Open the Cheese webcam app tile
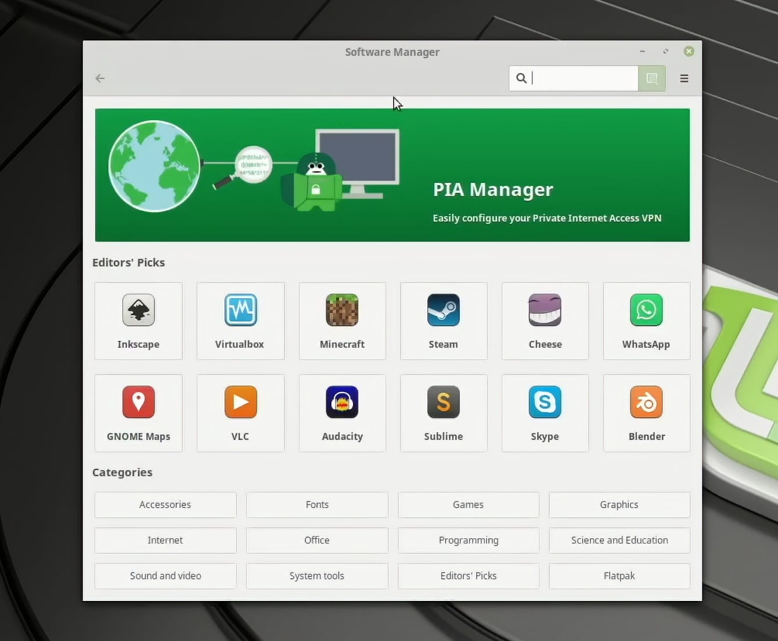The width and height of the screenshot is (778, 641). tap(545, 320)
